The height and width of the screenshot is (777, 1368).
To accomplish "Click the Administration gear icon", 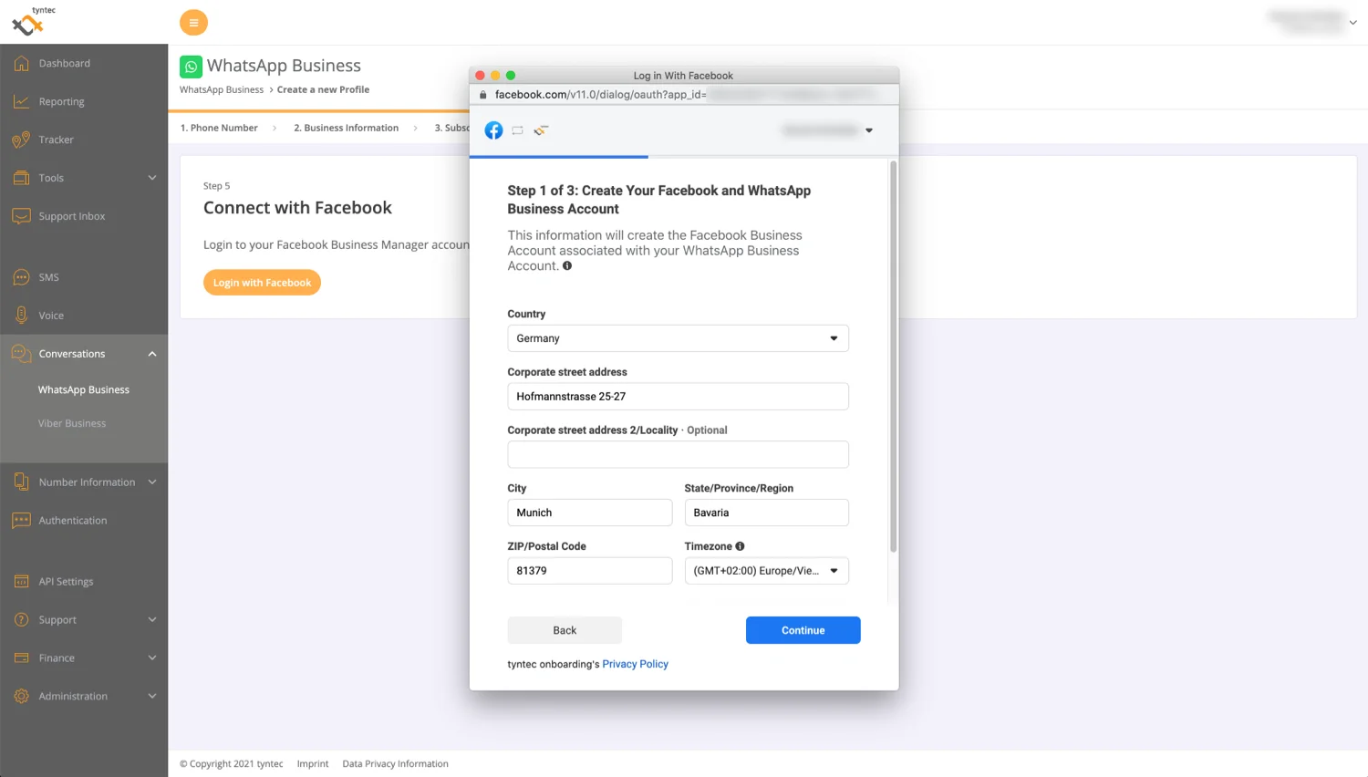I will (x=21, y=697).
